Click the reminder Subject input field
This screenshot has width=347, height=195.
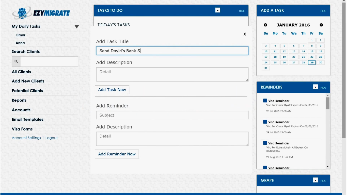[x=172, y=115]
